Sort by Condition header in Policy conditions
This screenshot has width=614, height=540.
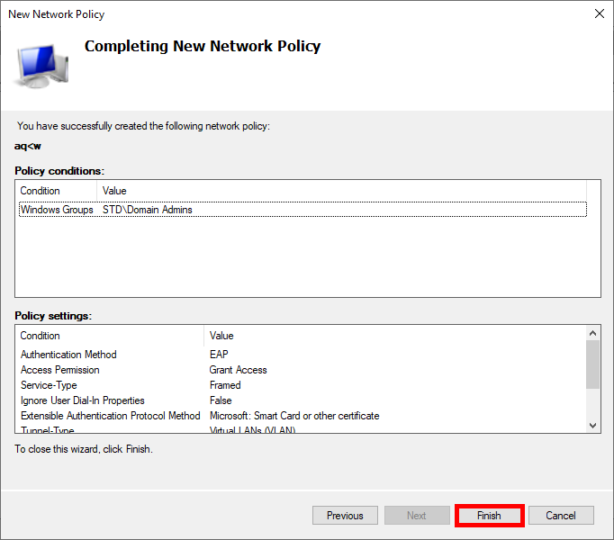point(56,191)
